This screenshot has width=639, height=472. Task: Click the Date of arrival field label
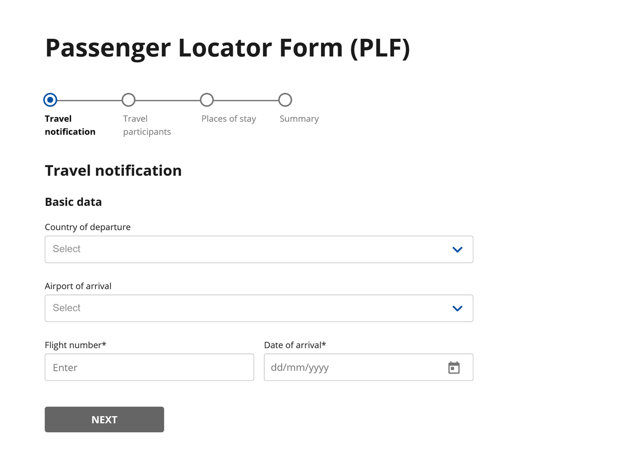tap(295, 345)
